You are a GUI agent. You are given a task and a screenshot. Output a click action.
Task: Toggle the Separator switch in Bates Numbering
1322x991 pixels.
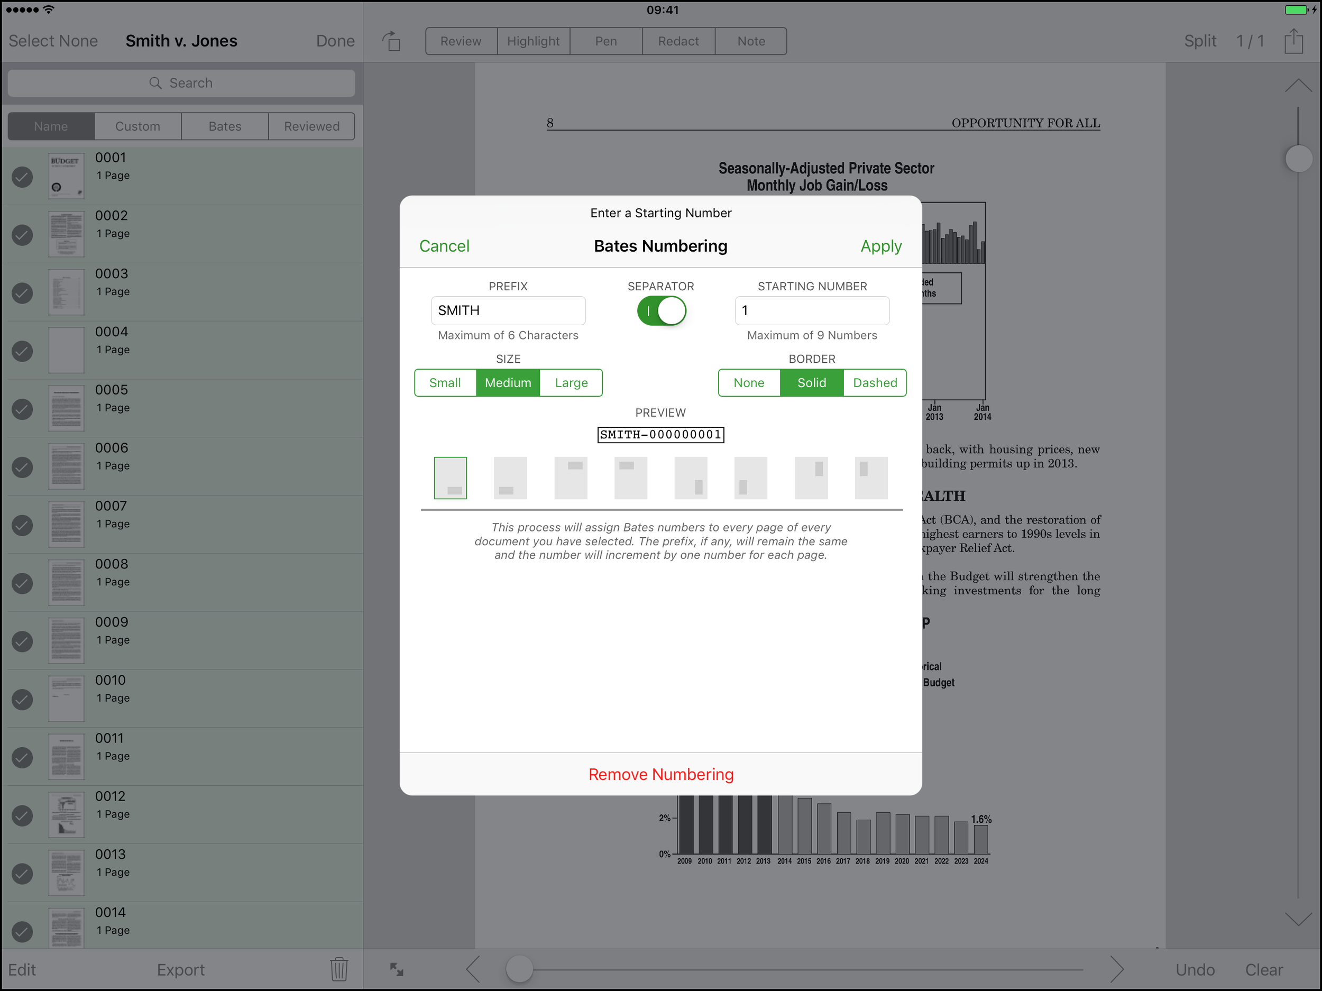[661, 310]
